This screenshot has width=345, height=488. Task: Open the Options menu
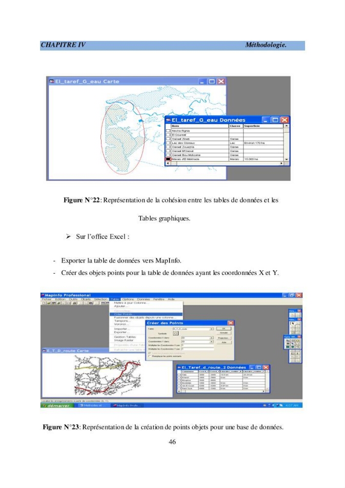click(128, 299)
